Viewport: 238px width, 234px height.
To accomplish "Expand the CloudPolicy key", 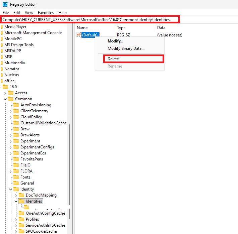I will coord(10,117).
